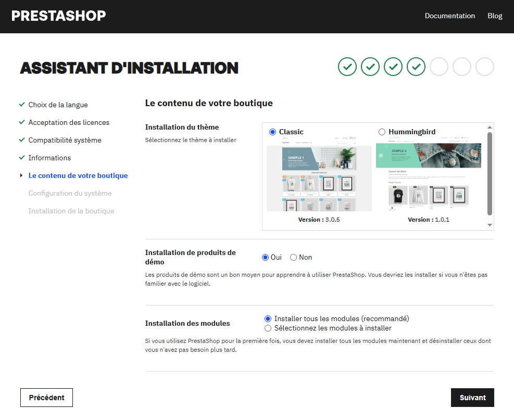Click the checkmark beside Choix de la langue
The height and width of the screenshot is (408, 514).
tap(22, 105)
